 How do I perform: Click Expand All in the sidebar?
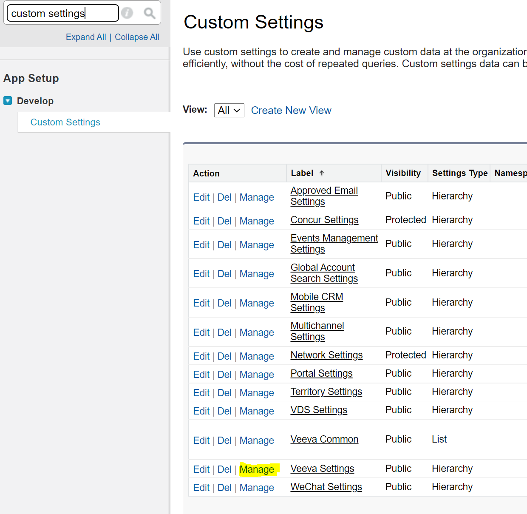[x=86, y=37]
